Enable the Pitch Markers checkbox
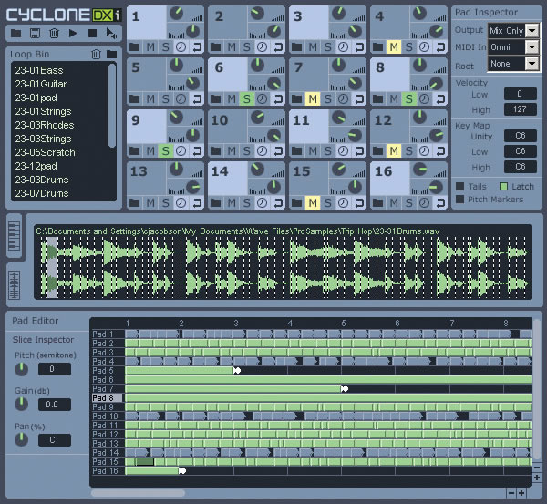Viewport: 547px width, 504px height. tap(460, 200)
